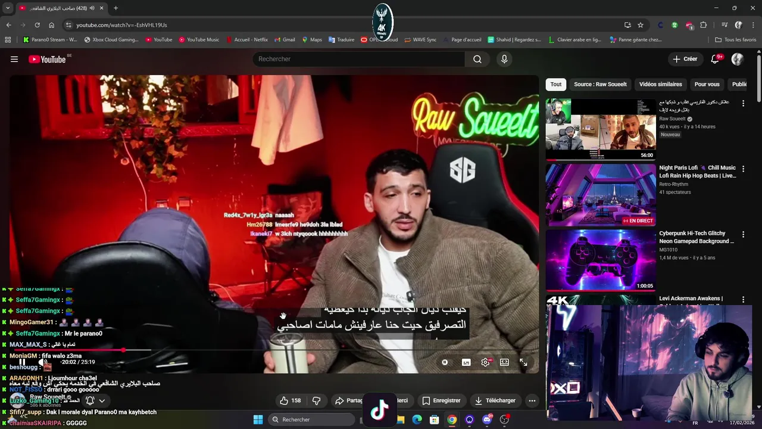Reload the current browser page
The image size is (762, 429).
click(37, 25)
